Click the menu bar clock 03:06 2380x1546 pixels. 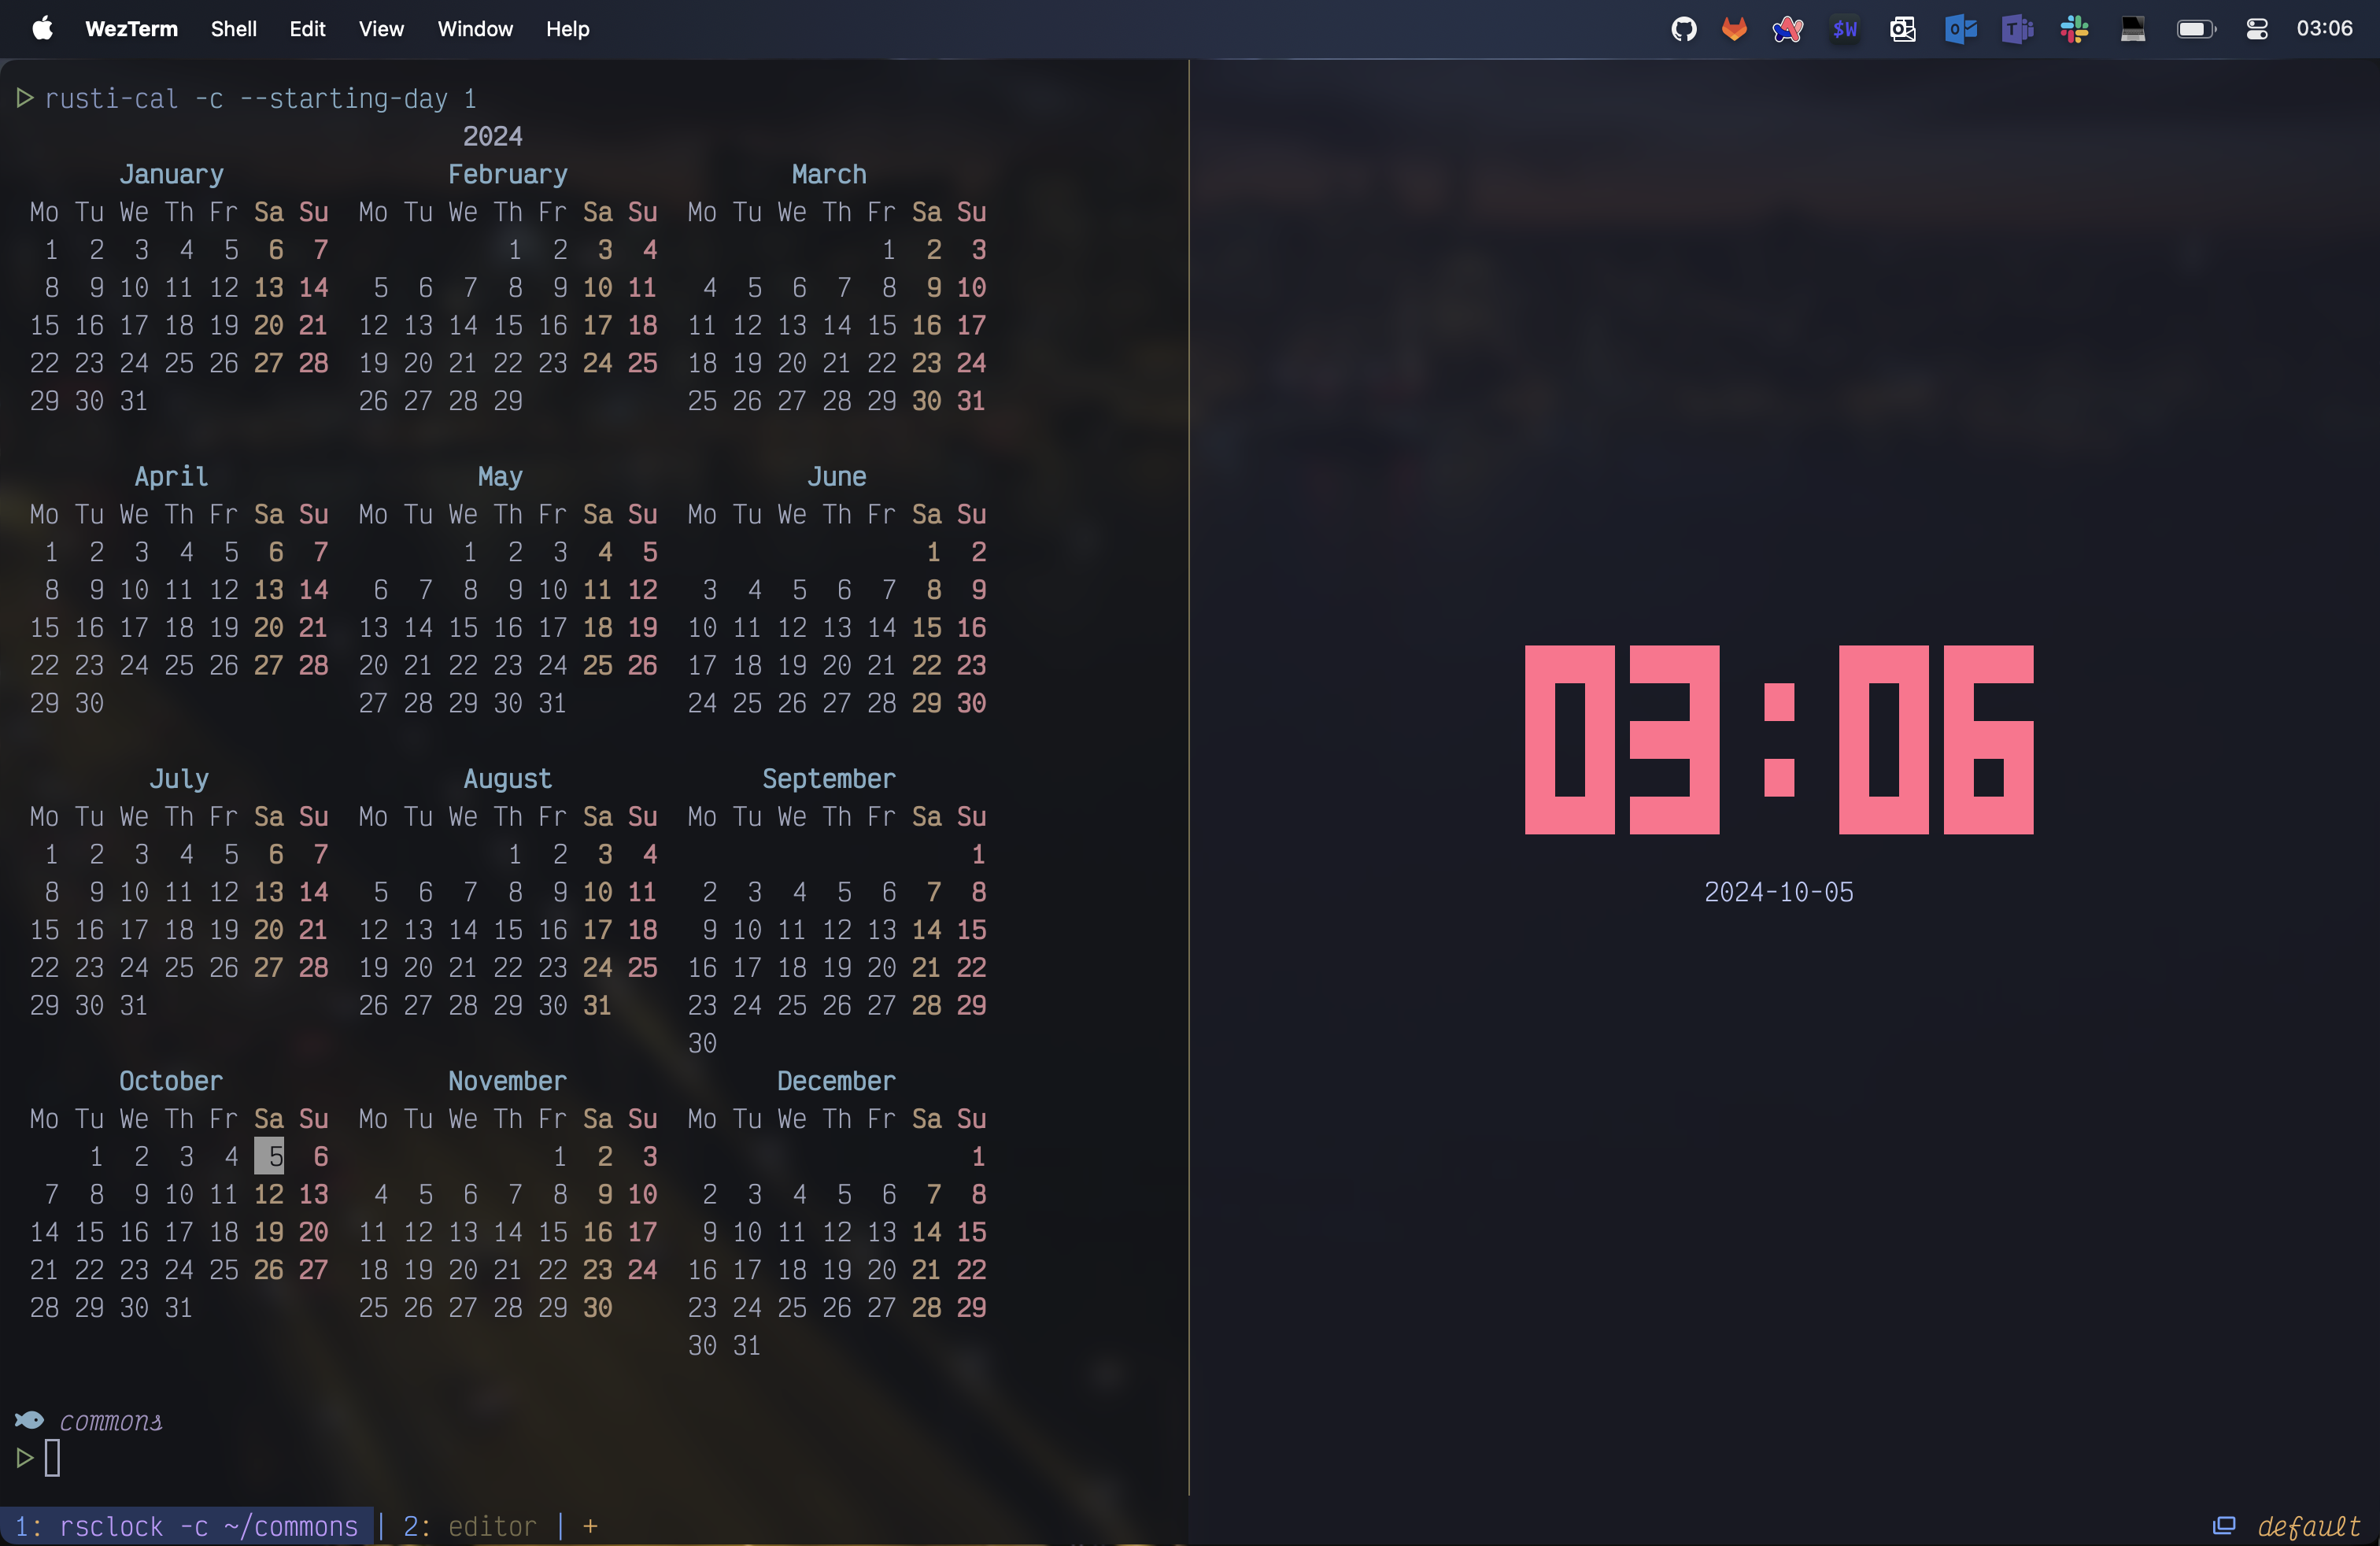(2324, 29)
